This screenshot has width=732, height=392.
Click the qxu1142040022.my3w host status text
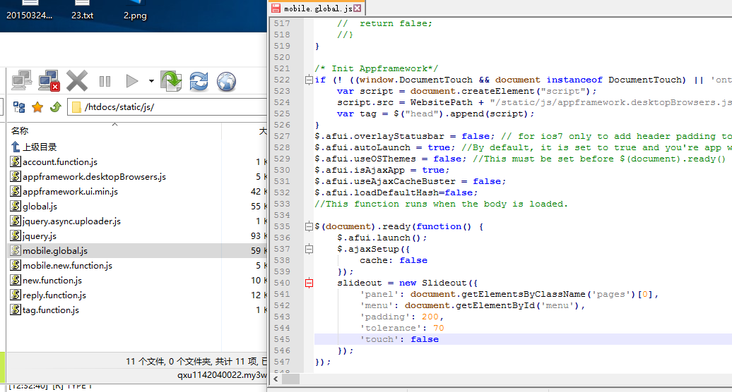222,375
